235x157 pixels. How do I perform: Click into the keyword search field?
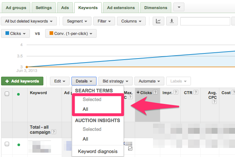(x=205, y=21)
